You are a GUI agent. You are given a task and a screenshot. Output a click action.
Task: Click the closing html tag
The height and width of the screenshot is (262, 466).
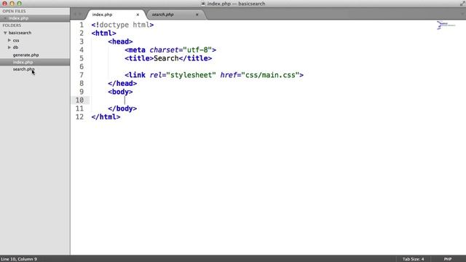(x=106, y=117)
